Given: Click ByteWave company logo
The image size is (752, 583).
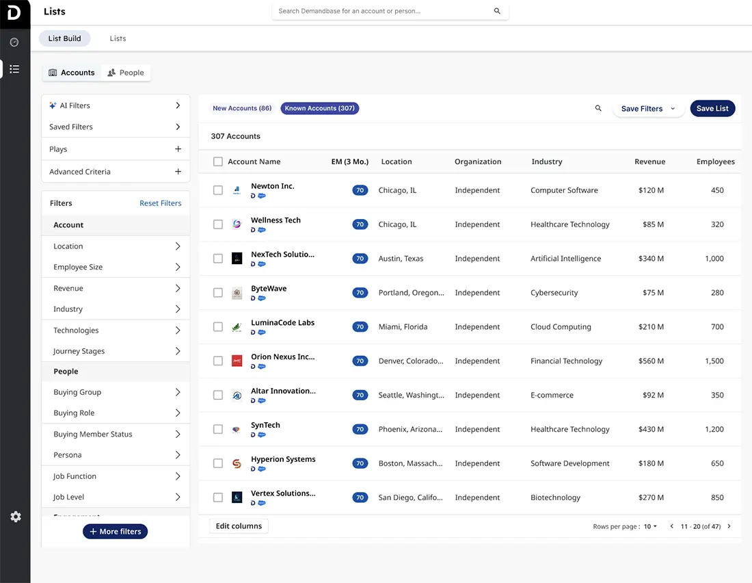Looking at the screenshot, I should [x=237, y=293].
